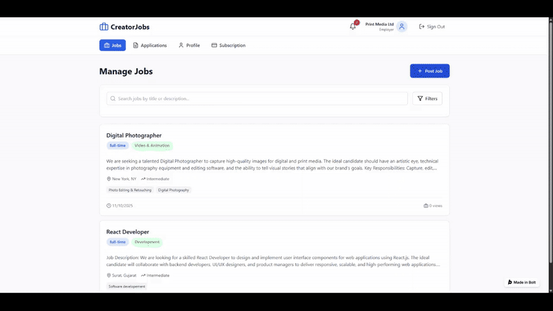553x311 pixels.
Task: Click the Print Media Ltd account name
Action: (379, 24)
